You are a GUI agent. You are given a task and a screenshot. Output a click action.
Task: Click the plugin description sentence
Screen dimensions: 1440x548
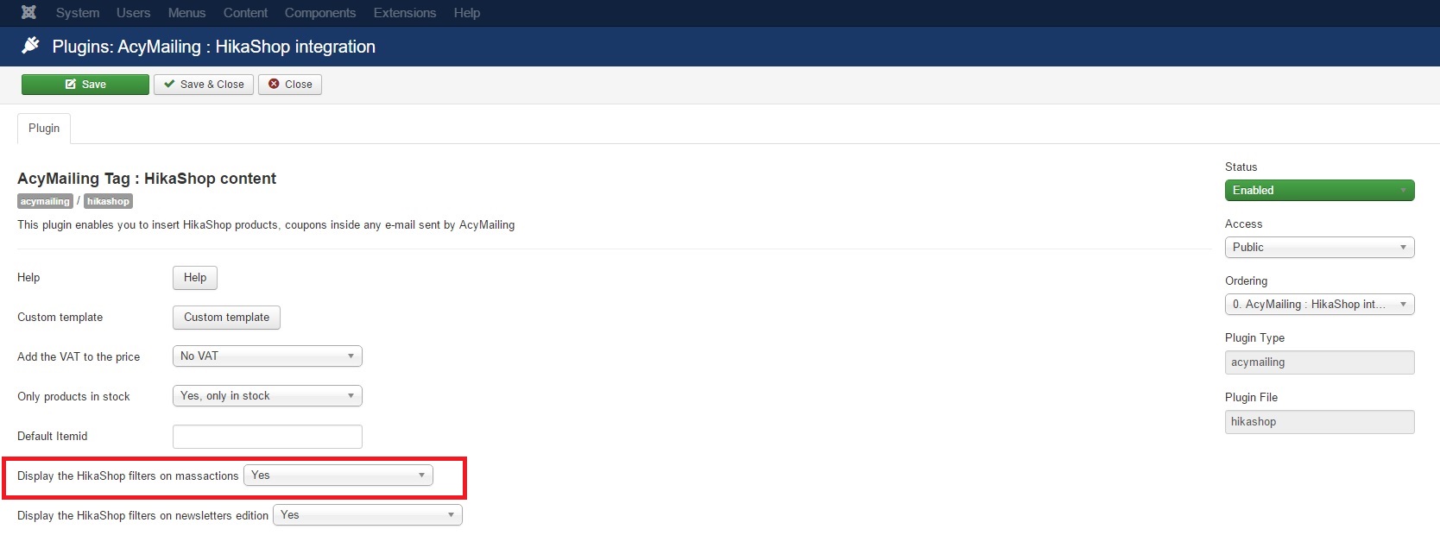pos(266,225)
